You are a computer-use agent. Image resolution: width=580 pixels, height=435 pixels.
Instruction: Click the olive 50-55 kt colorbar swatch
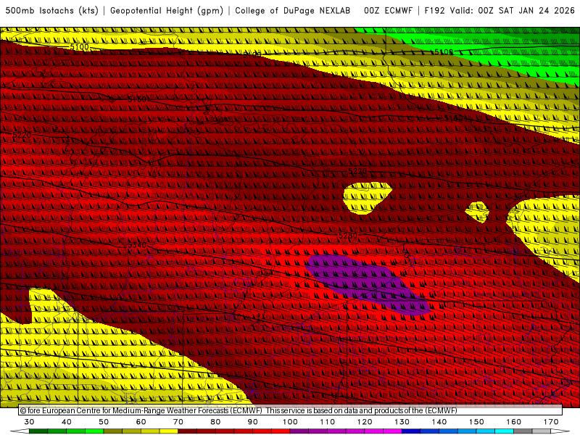coord(113,431)
